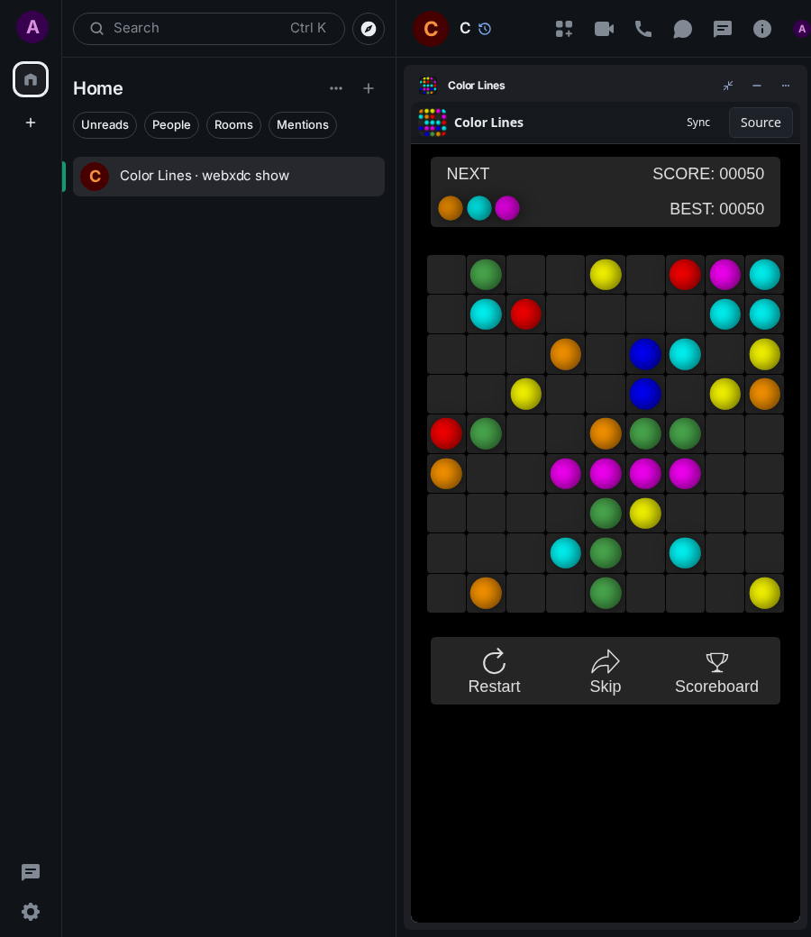Image resolution: width=811 pixels, height=937 pixels.
Task: Click the Sync button
Action: click(698, 123)
